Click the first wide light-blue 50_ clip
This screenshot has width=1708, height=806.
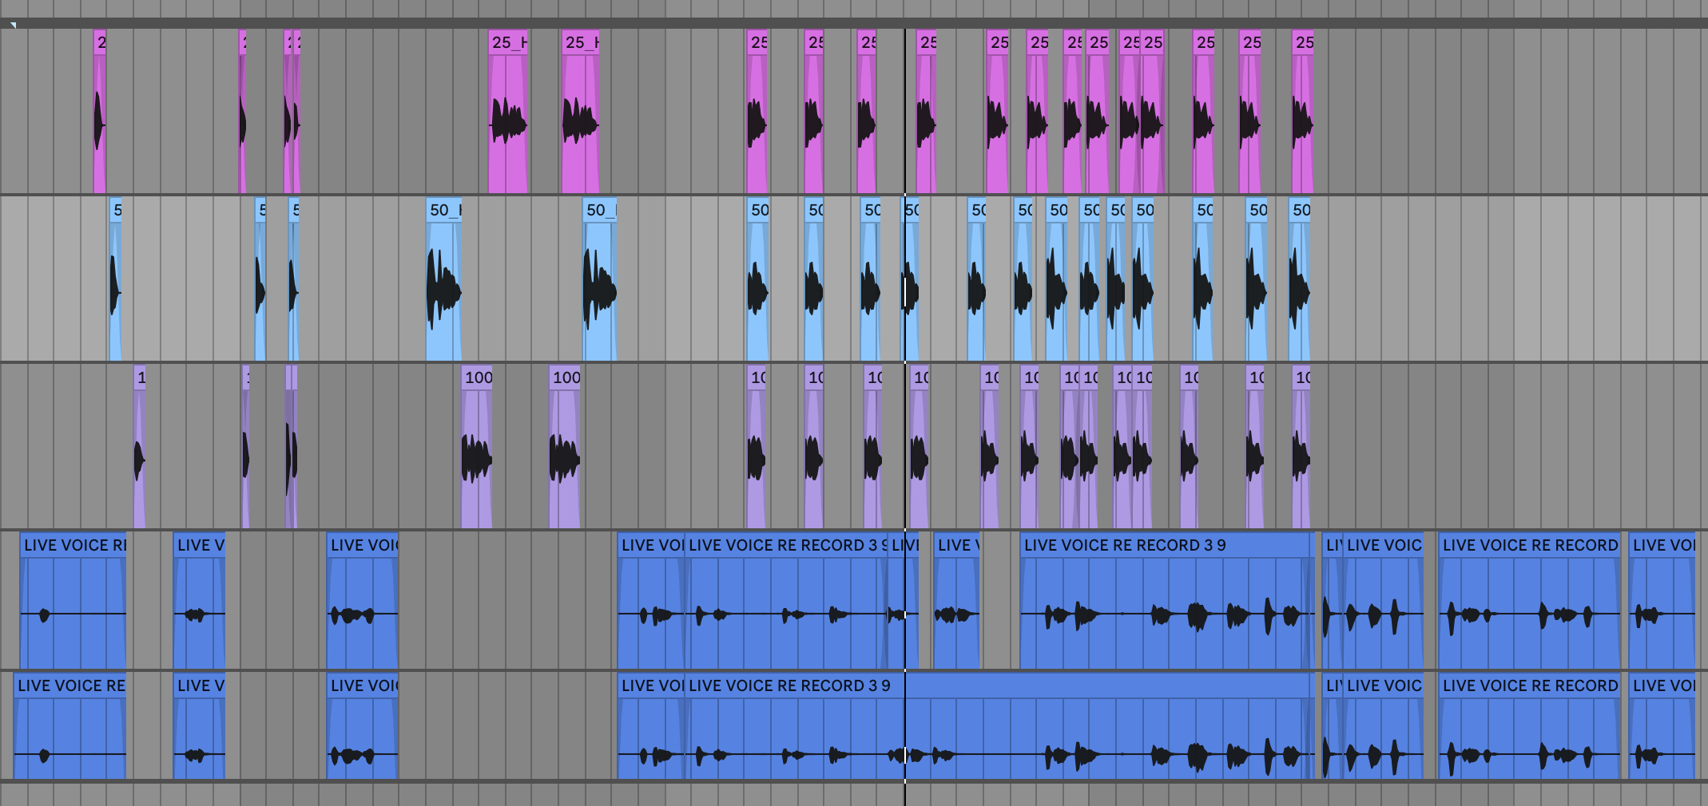443,279
